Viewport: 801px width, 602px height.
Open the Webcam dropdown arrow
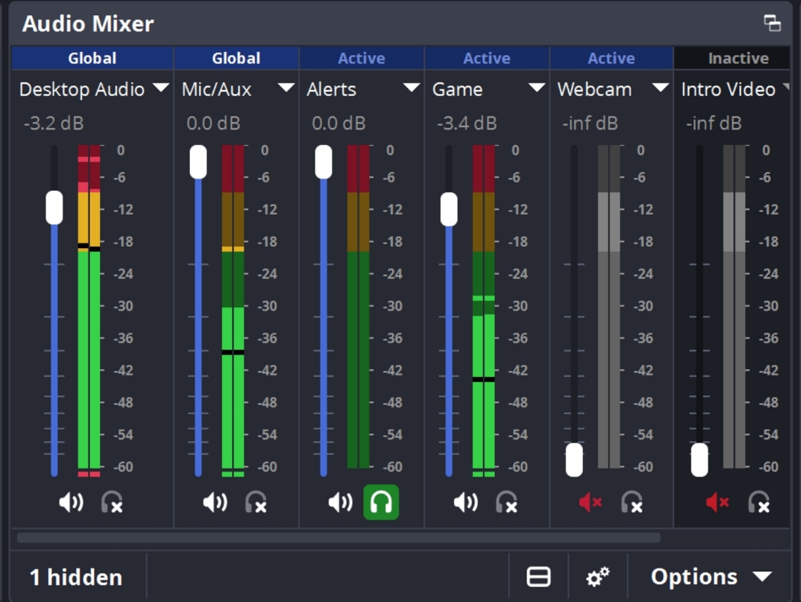tap(661, 88)
